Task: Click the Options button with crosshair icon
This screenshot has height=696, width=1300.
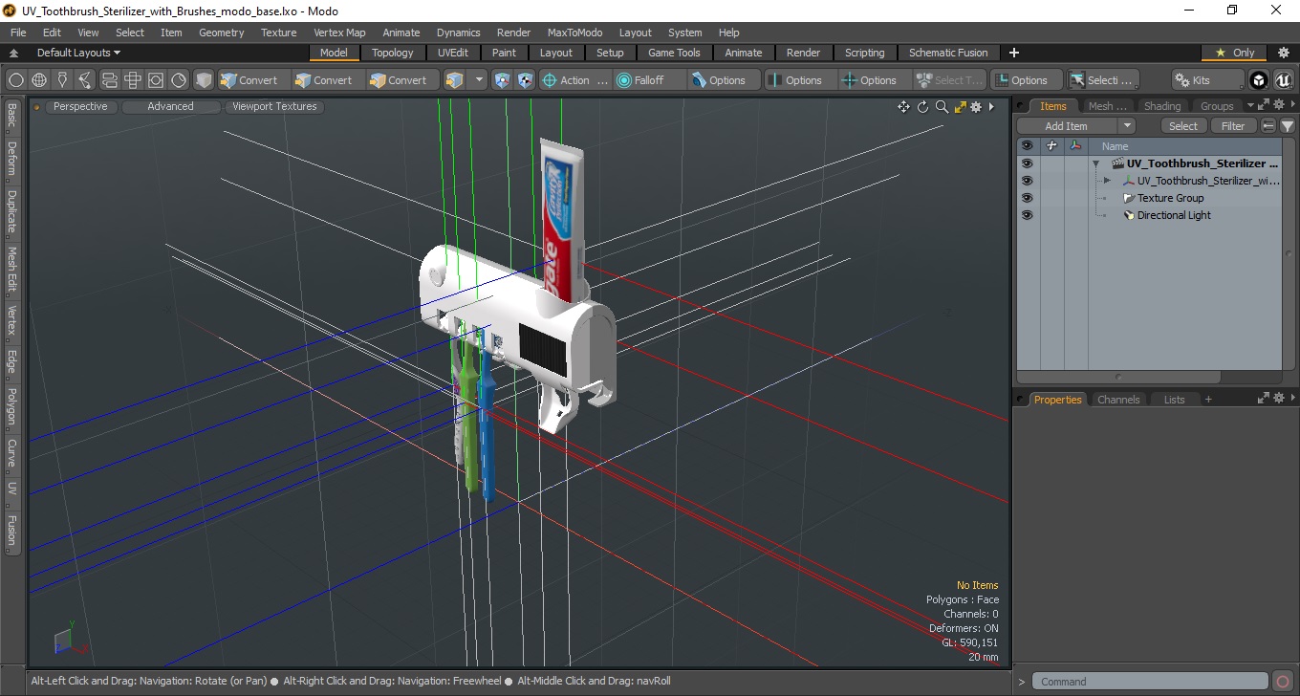Action: [876, 80]
